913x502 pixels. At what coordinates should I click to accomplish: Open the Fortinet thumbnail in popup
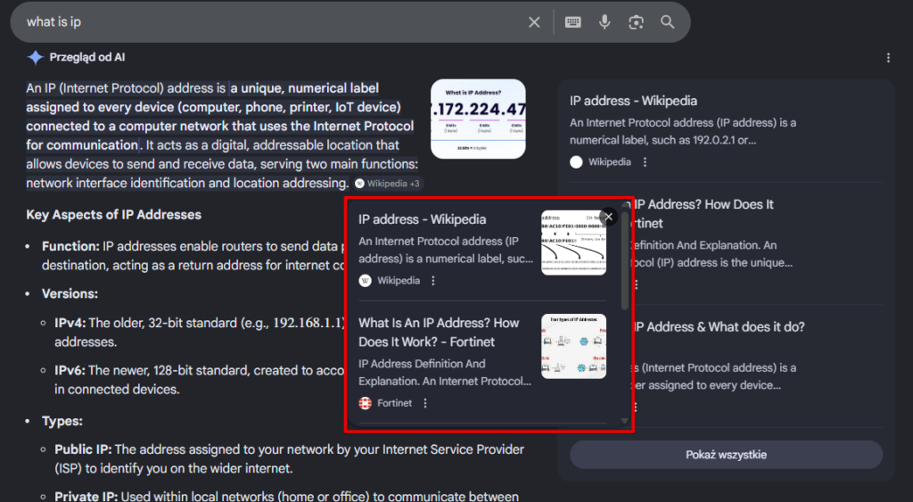coord(573,347)
